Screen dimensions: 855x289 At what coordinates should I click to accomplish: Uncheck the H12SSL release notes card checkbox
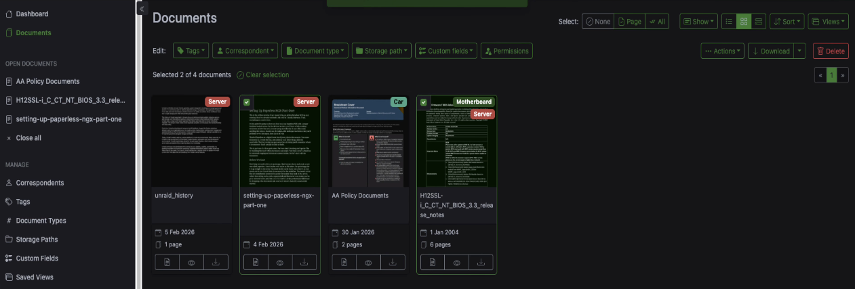click(x=424, y=102)
